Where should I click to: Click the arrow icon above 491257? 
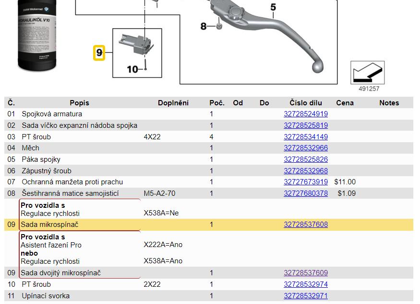click(368, 73)
